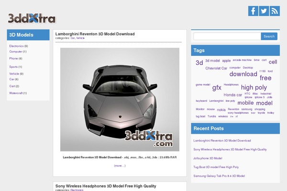This screenshot has width=287, height=191.
Task: Select the 'high poly' tag
Action: point(254,87)
